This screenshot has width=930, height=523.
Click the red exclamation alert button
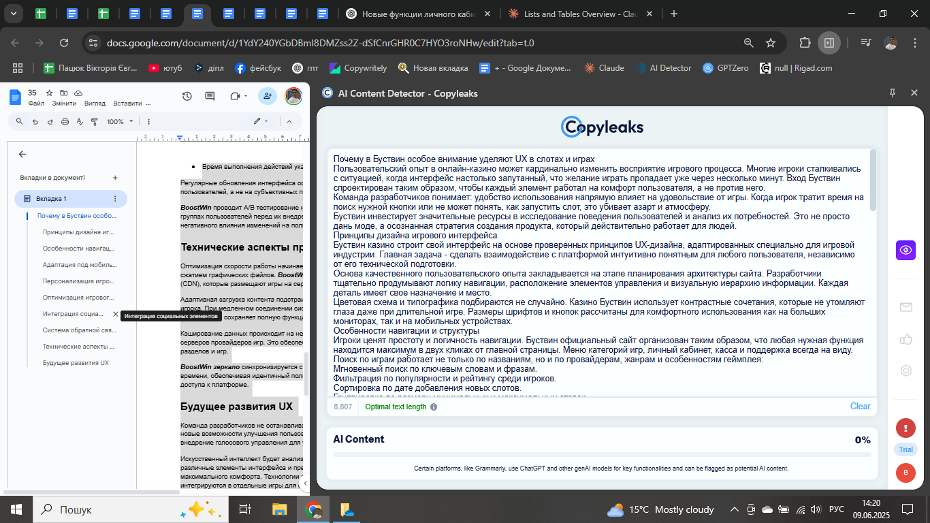pos(905,428)
